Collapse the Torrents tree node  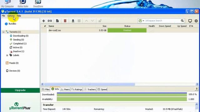point(3,32)
